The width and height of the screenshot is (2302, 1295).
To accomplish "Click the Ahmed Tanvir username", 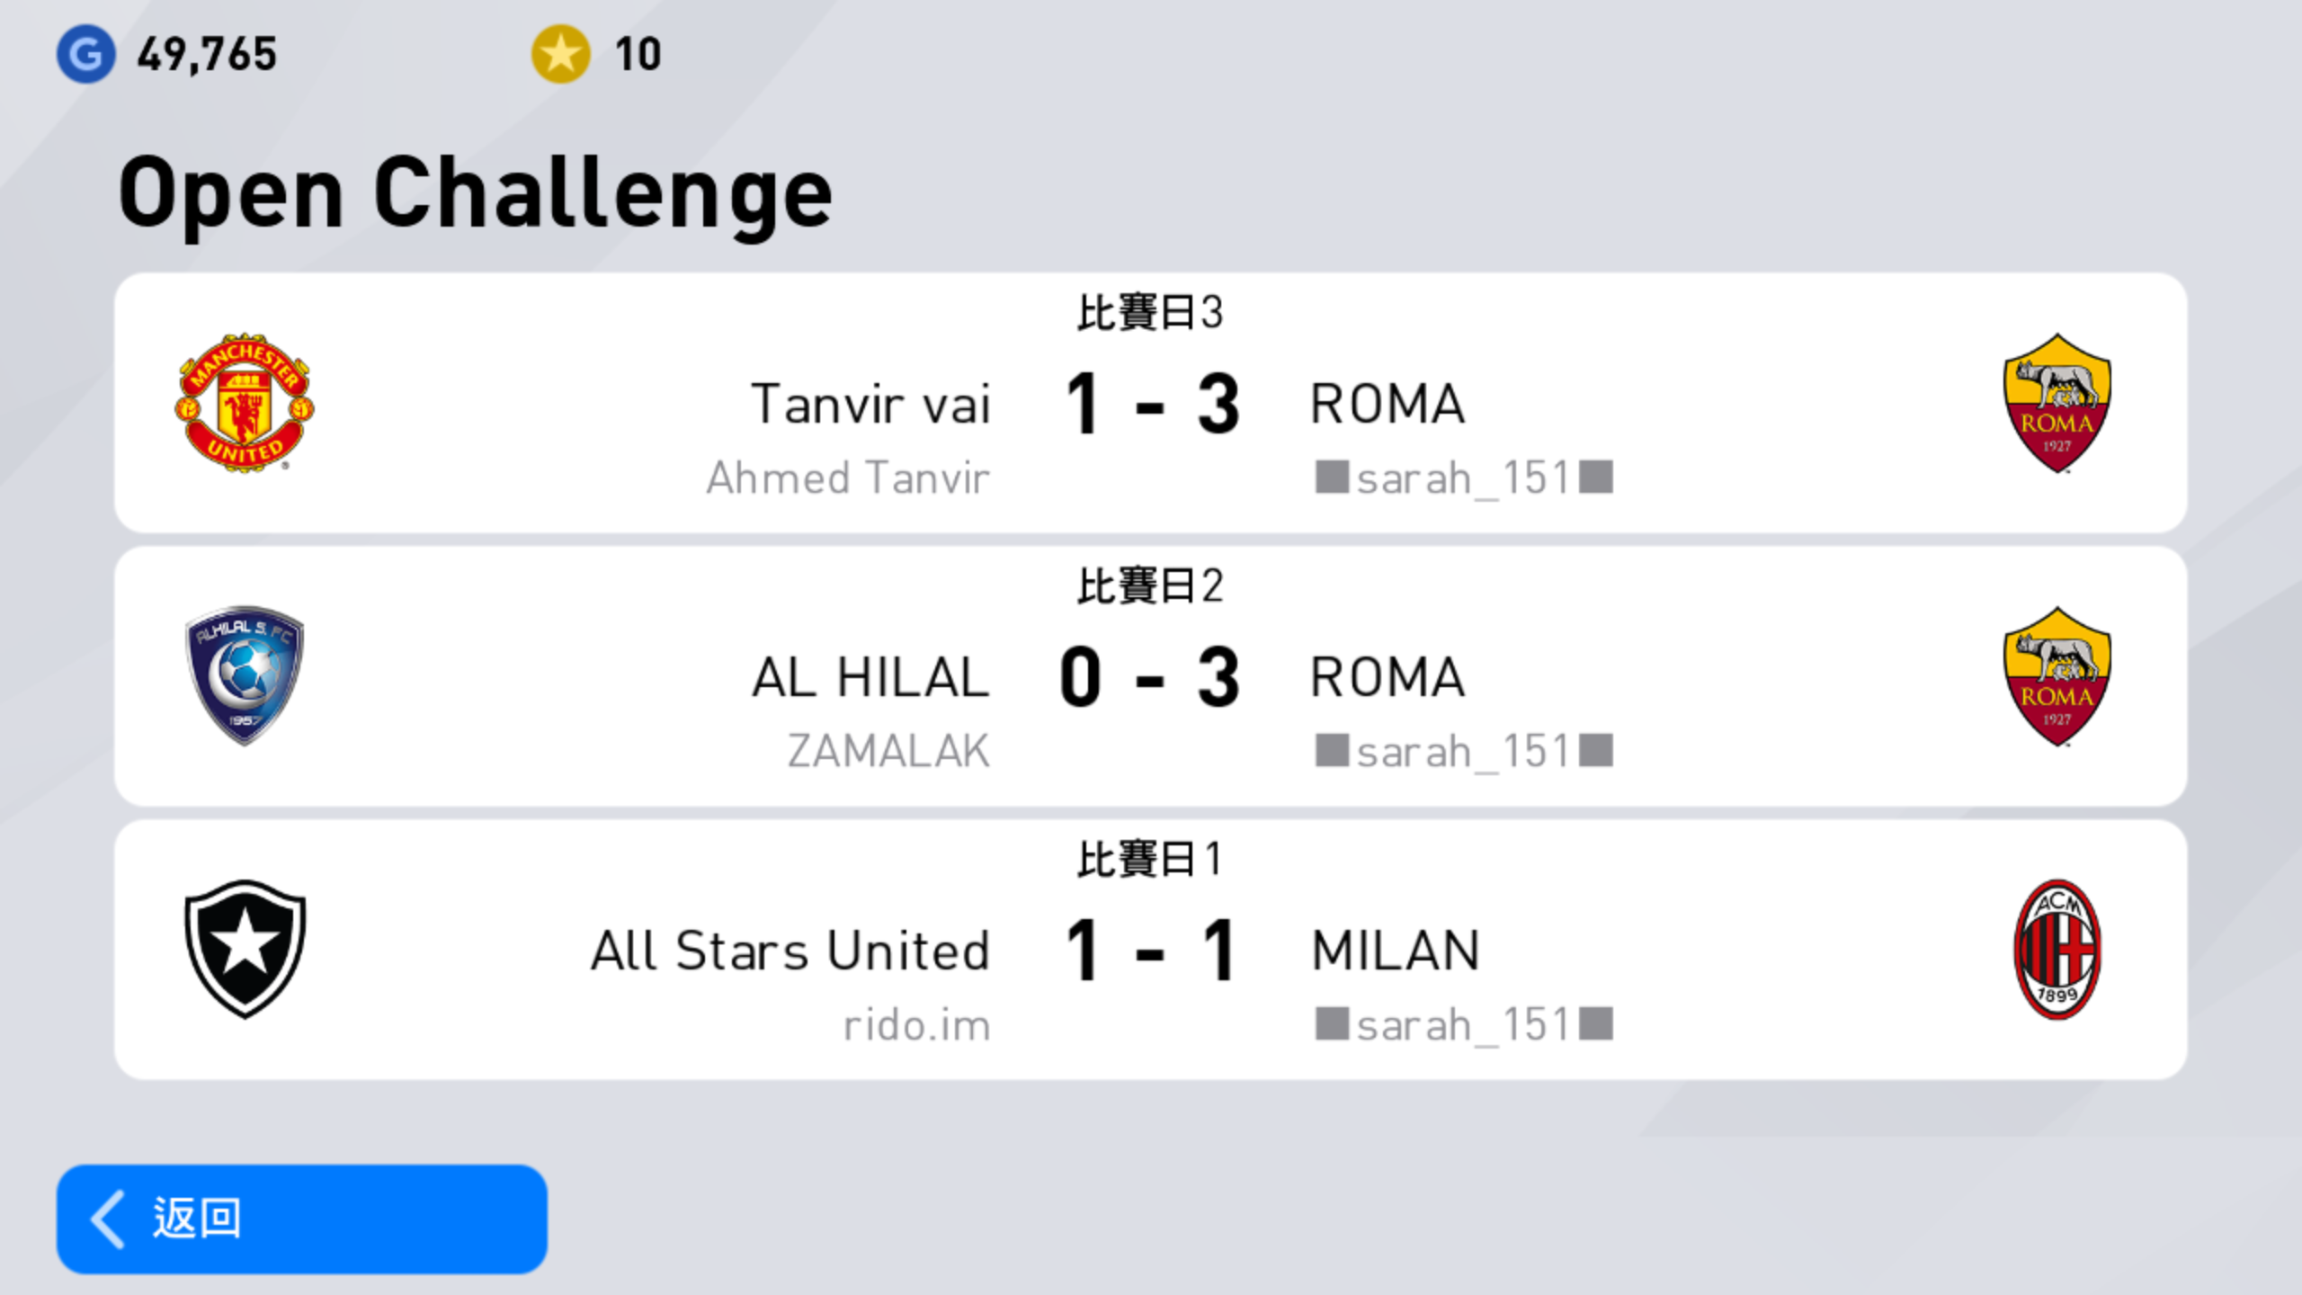I will coord(848,478).
